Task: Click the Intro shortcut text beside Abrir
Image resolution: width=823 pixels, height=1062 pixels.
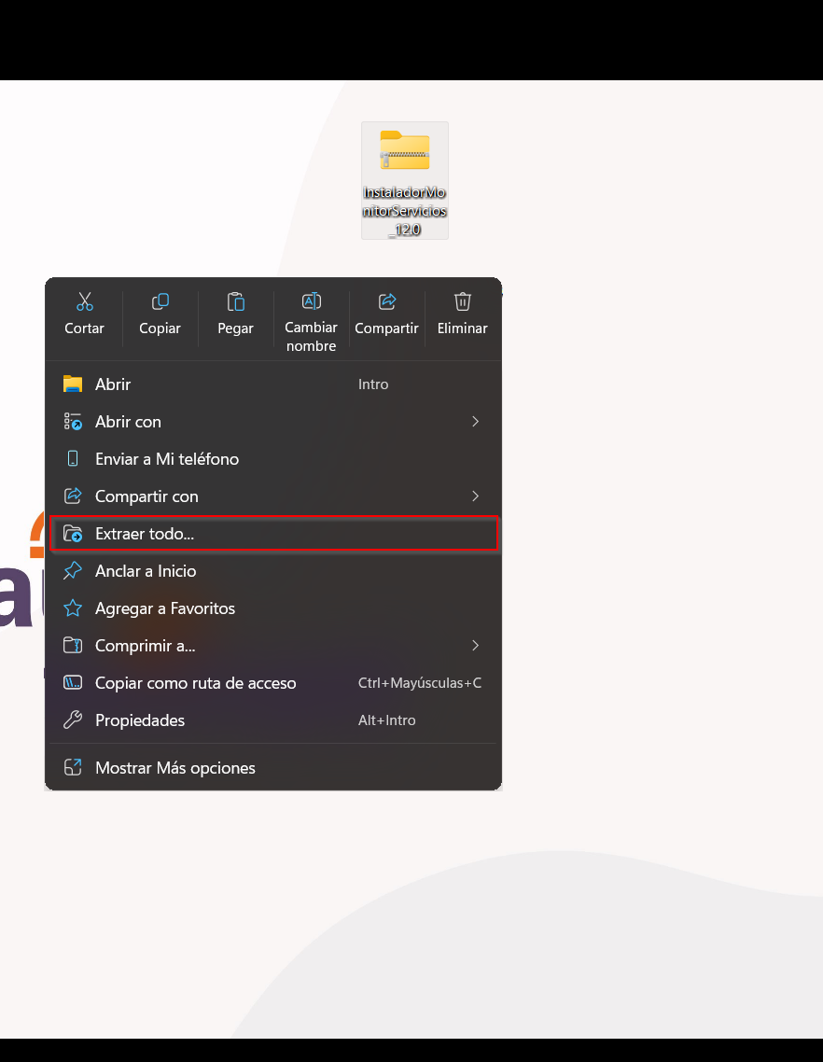Action: [373, 384]
